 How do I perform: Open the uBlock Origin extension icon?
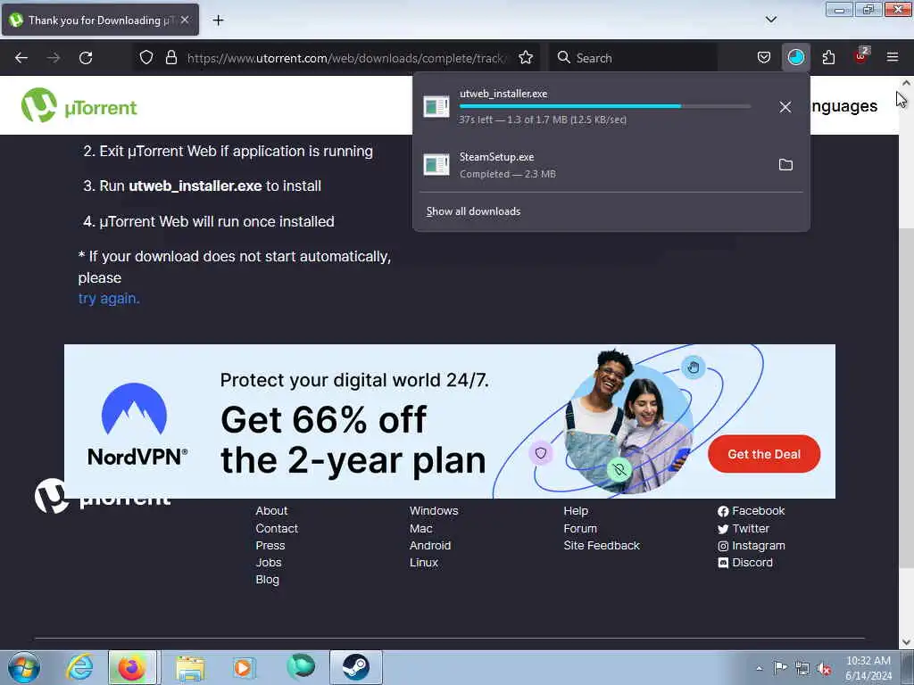point(861,56)
